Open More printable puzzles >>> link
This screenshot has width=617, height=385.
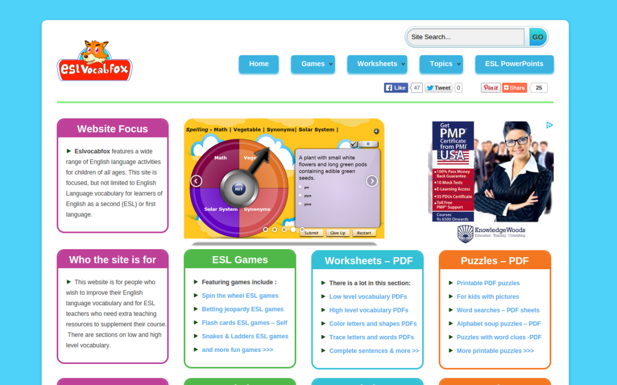pos(495,351)
